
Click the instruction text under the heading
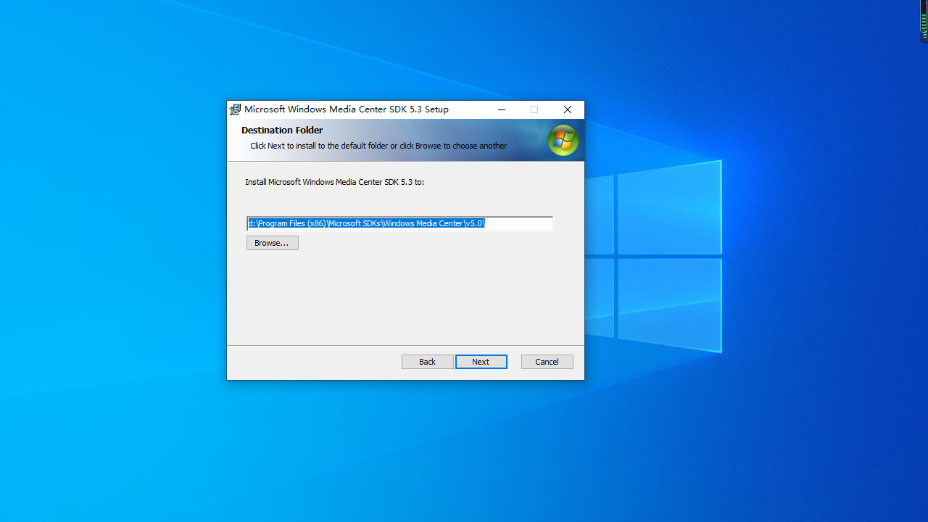coord(378,145)
